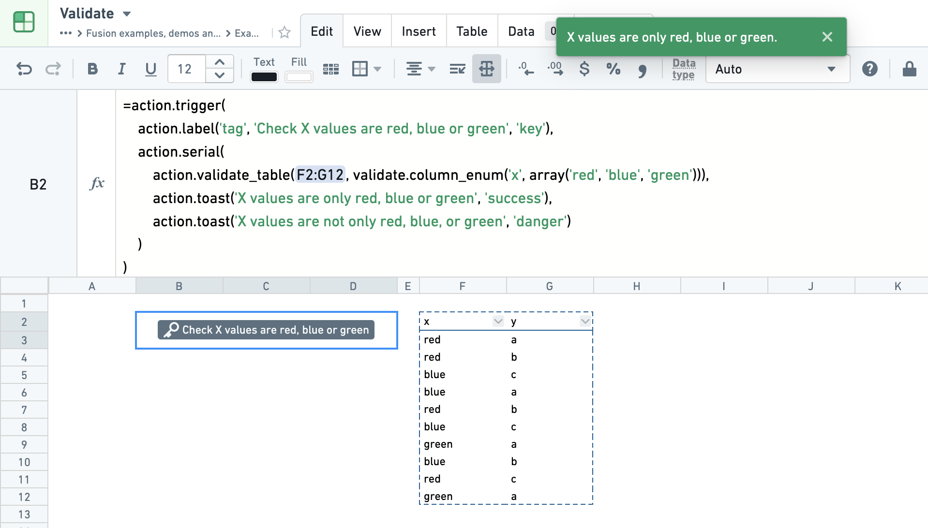Open the black Text color swatch
Image resolution: width=928 pixels, height=528 pixels.
tap(264, 77)
